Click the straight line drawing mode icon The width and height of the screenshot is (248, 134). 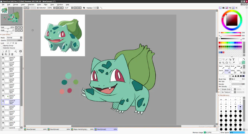[x=101, y=8]
